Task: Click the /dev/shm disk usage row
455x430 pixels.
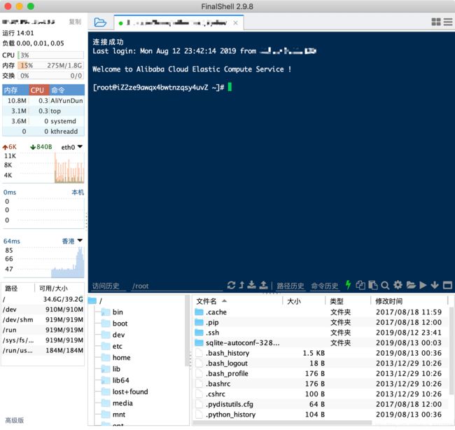Action: click(x=43, y=319)
